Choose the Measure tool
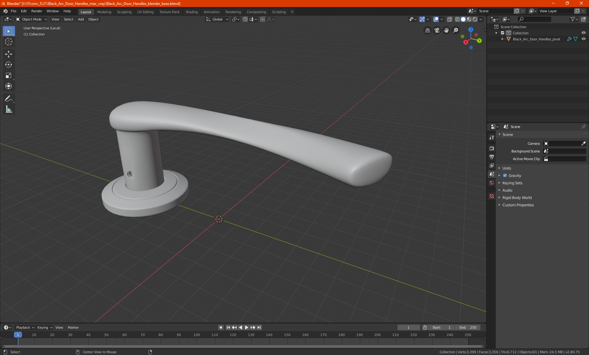 click(x=9, y=109)
